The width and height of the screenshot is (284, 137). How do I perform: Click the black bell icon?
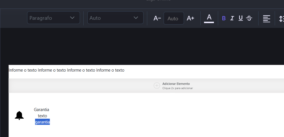(x=19, y=116)
